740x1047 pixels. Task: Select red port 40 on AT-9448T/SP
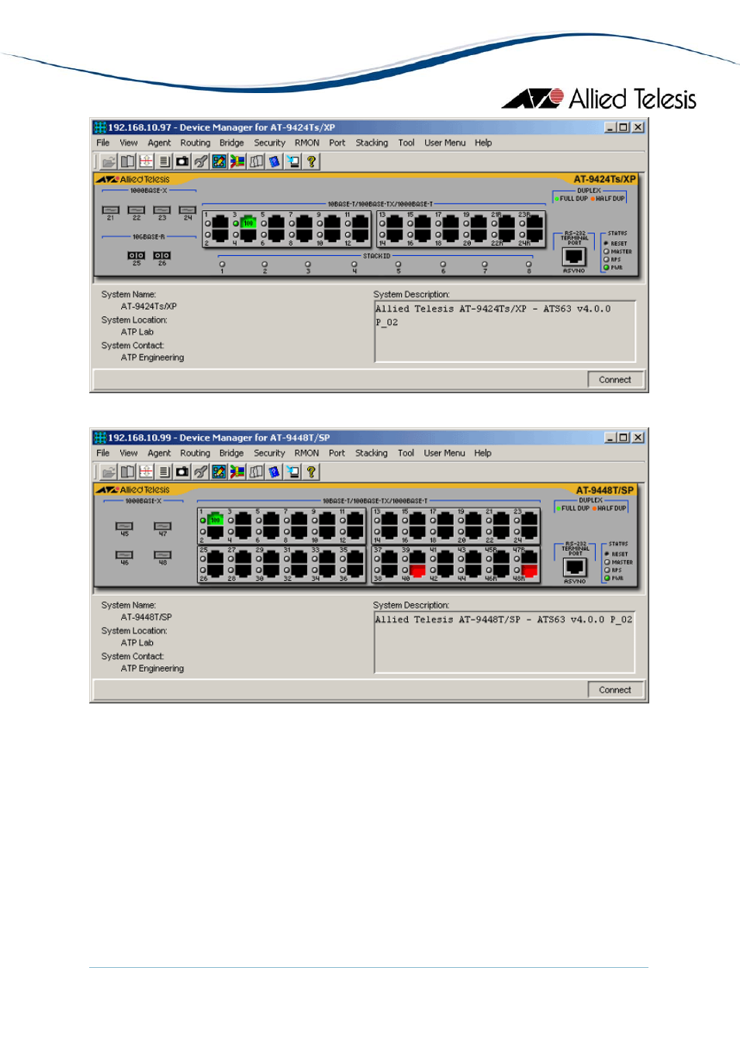(417, 571)
